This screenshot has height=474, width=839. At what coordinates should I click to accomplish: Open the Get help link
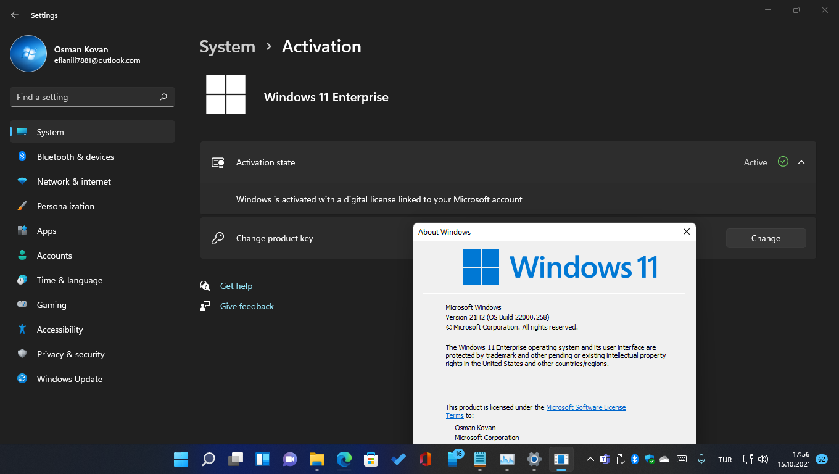tap(236, 286)
